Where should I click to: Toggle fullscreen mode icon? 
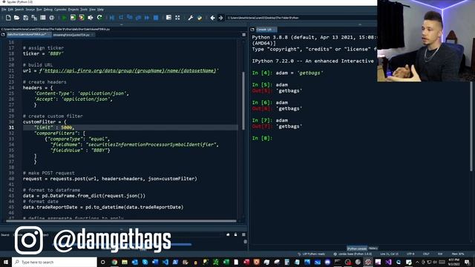click(x=177, y=18)
